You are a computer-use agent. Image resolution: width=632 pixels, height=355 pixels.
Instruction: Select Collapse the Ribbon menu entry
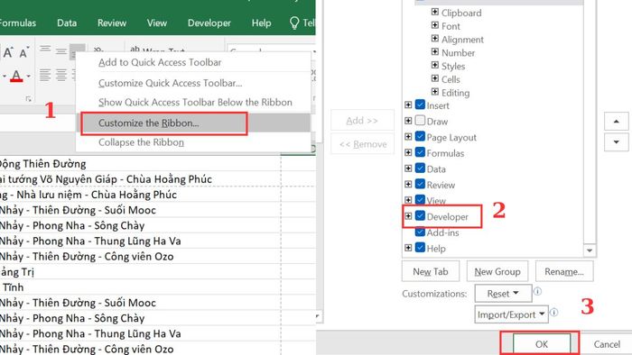coord(193,142)
